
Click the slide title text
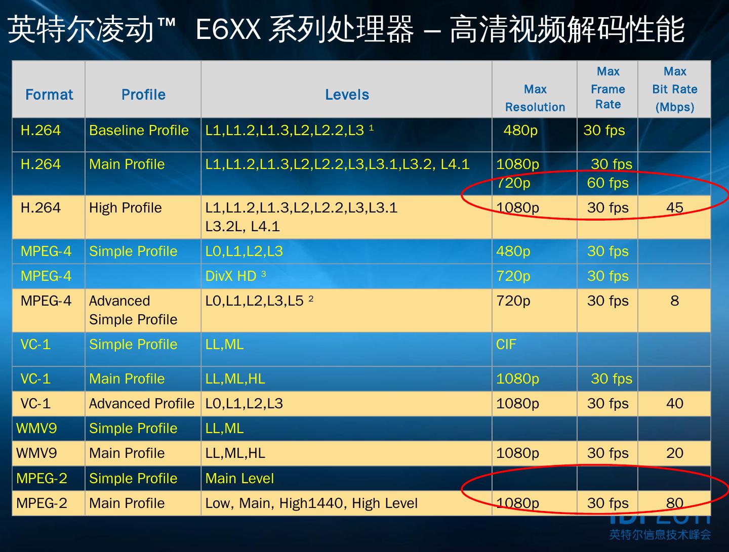346,29
